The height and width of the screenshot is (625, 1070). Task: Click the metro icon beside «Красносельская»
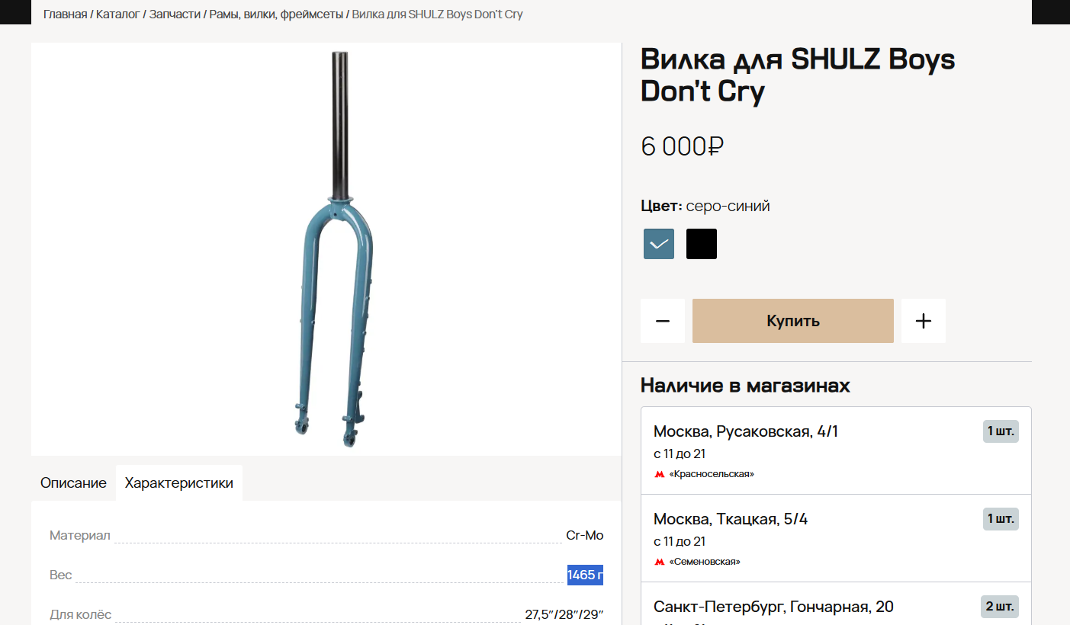[x=659, y=474]
